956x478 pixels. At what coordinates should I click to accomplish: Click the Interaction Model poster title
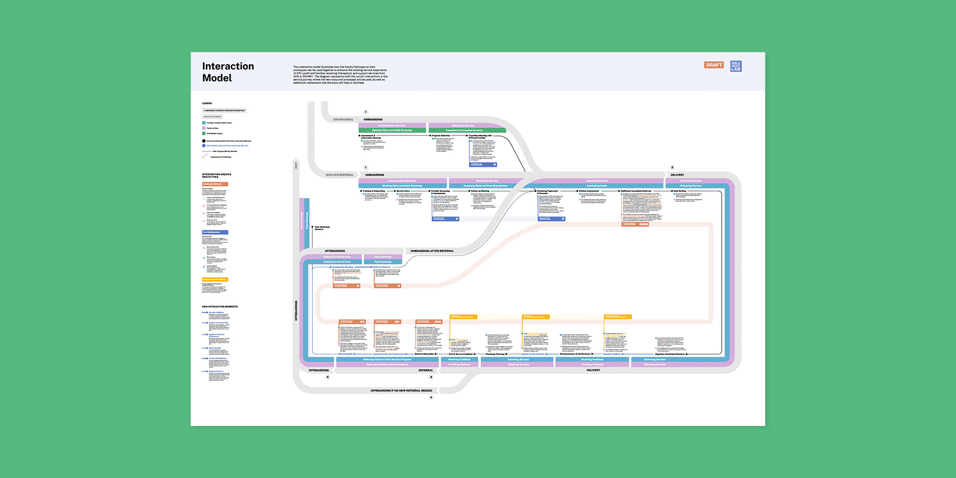228,72
